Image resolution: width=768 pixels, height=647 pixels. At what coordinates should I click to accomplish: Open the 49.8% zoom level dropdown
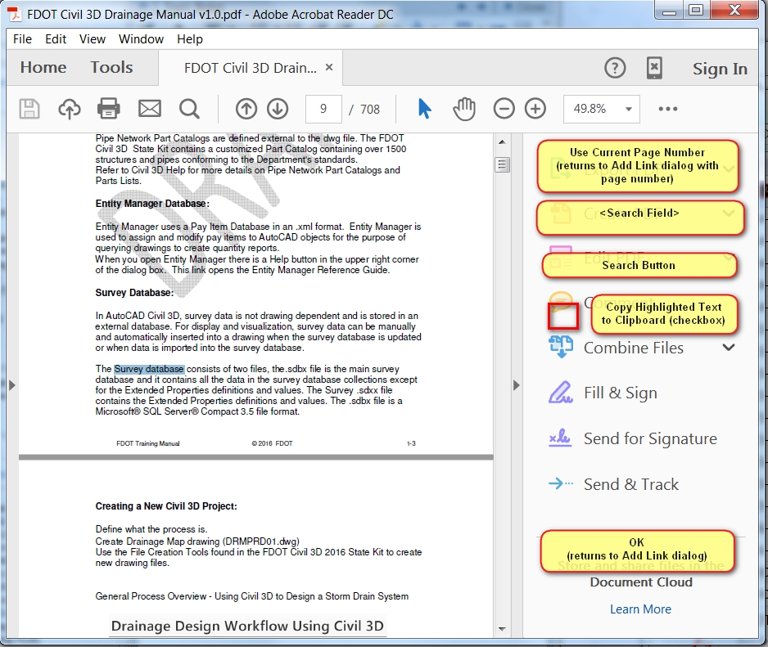click(x=601, y=109)
